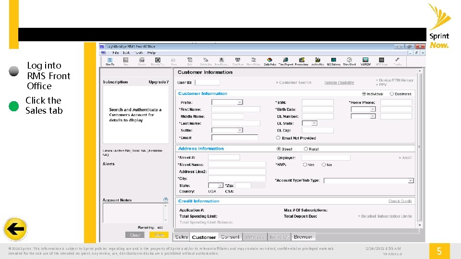Switch to the Services tab
The height and width of the screenshot is (259, 461).
pos(255,236)
